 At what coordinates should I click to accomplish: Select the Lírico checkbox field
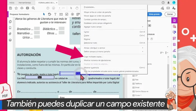coord(37,37)
